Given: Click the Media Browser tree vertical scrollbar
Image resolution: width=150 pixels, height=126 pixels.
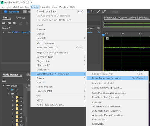Looking at the screenshot, I should pyautogui.click(x=24, y=100).
